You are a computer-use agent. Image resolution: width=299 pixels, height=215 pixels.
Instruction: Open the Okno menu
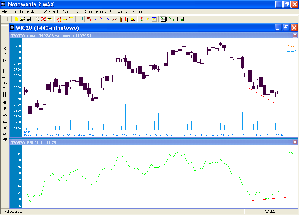pos(88,11)
